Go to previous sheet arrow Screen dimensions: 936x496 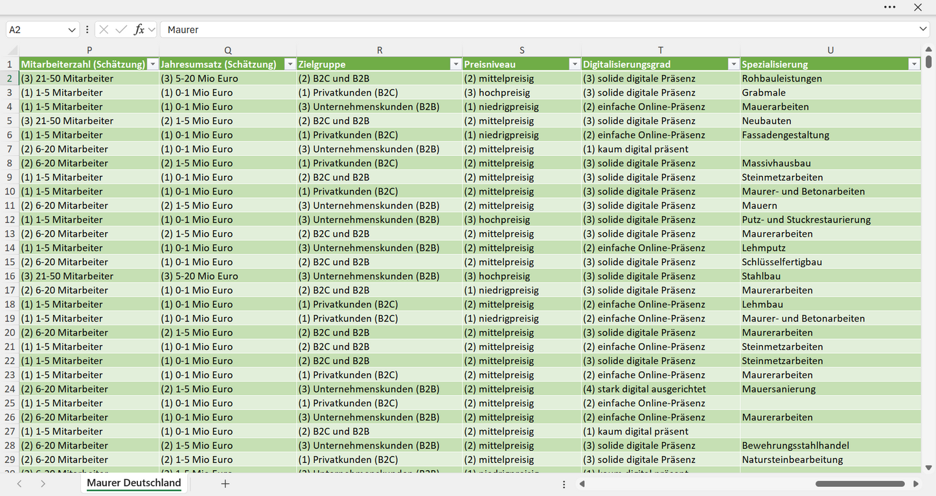[19, 484]
